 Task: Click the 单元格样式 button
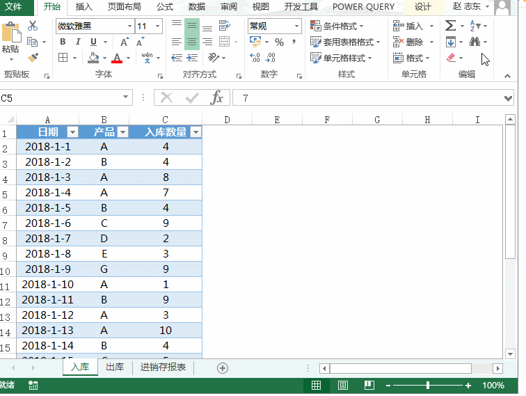(343, 58)
